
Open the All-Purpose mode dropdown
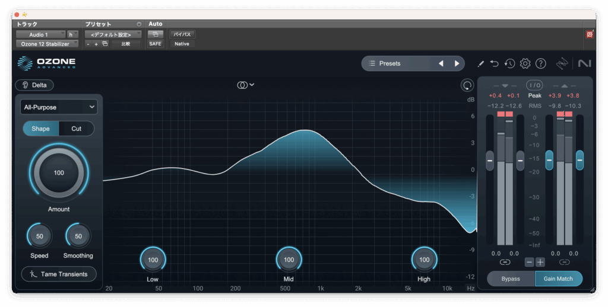click(x=59, y=107)
